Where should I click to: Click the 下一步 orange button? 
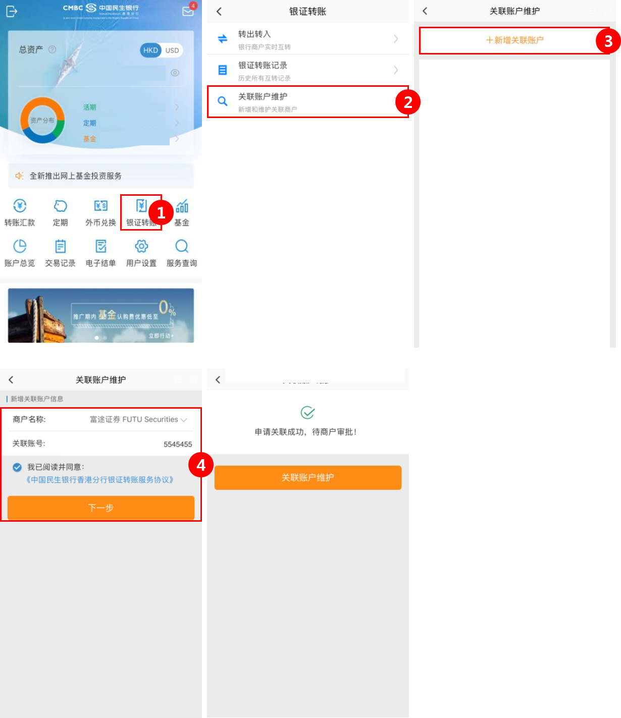pos(101,508)
